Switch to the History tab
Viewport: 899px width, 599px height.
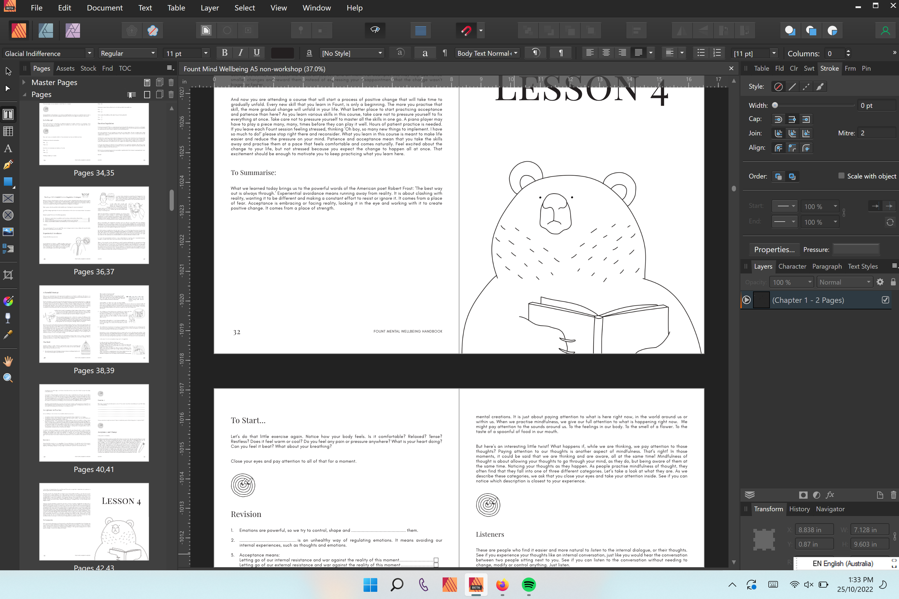[799, 509]
